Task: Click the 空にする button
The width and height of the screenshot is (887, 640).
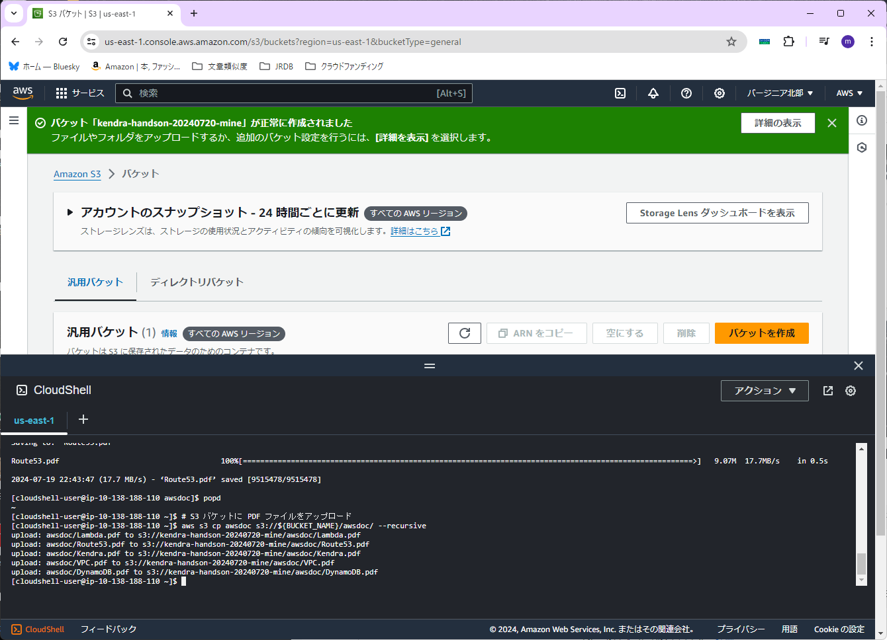Action: (x=625, y=333)
